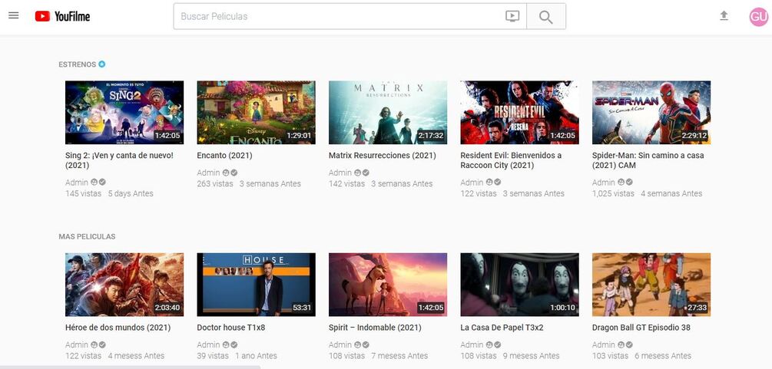Click MAS PELICULAS section heading
The image size is (772, 369).
click(87, 236)
